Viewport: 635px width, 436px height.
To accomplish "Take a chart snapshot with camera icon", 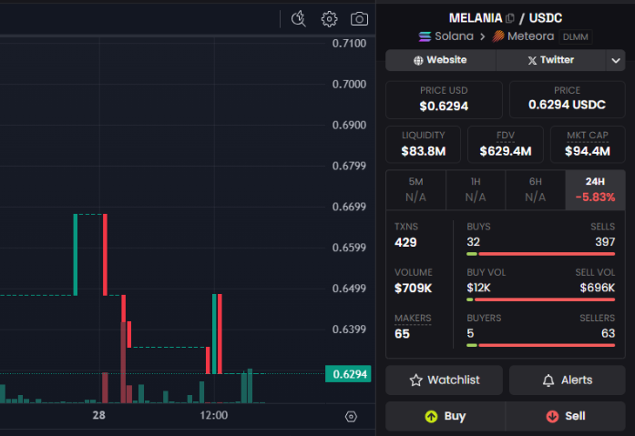I will [359, 18].
